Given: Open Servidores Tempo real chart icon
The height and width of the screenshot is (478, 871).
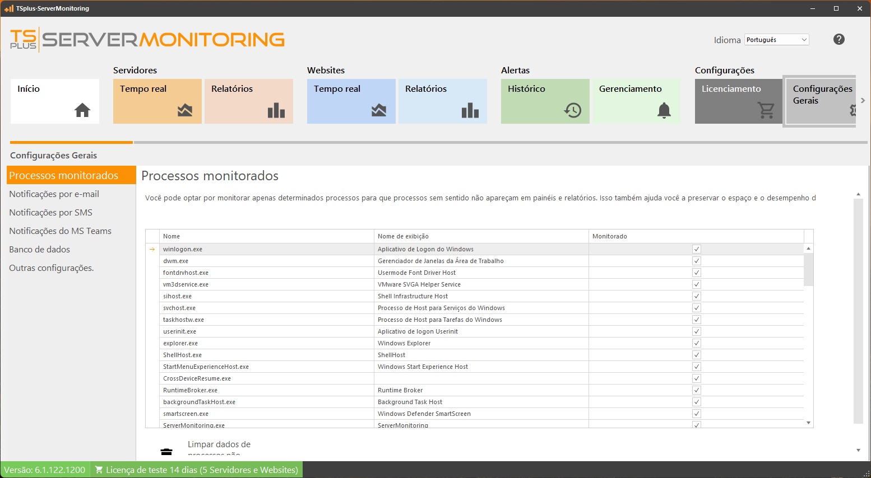Looking at the screenshot, I should pos(185,110).
